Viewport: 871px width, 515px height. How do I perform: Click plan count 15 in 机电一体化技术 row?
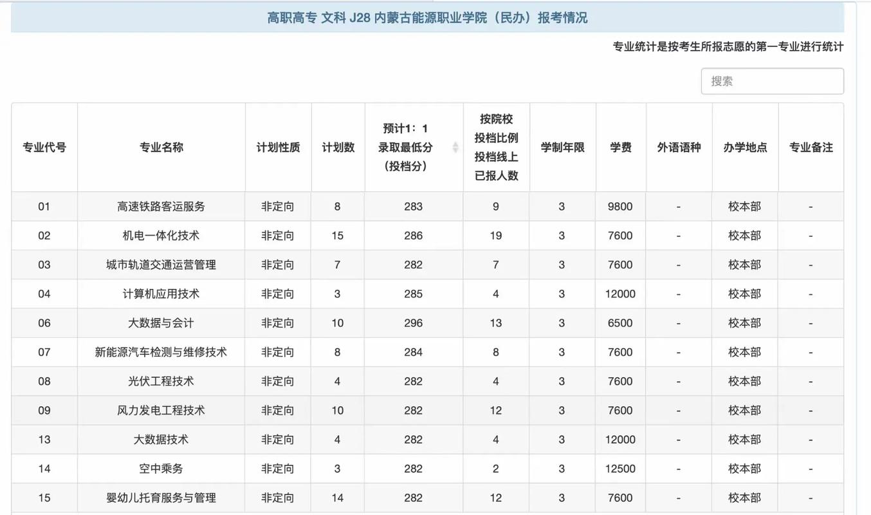(338, 236)
